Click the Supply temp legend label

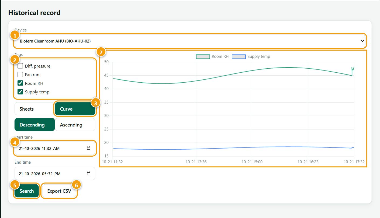(259, 57)
